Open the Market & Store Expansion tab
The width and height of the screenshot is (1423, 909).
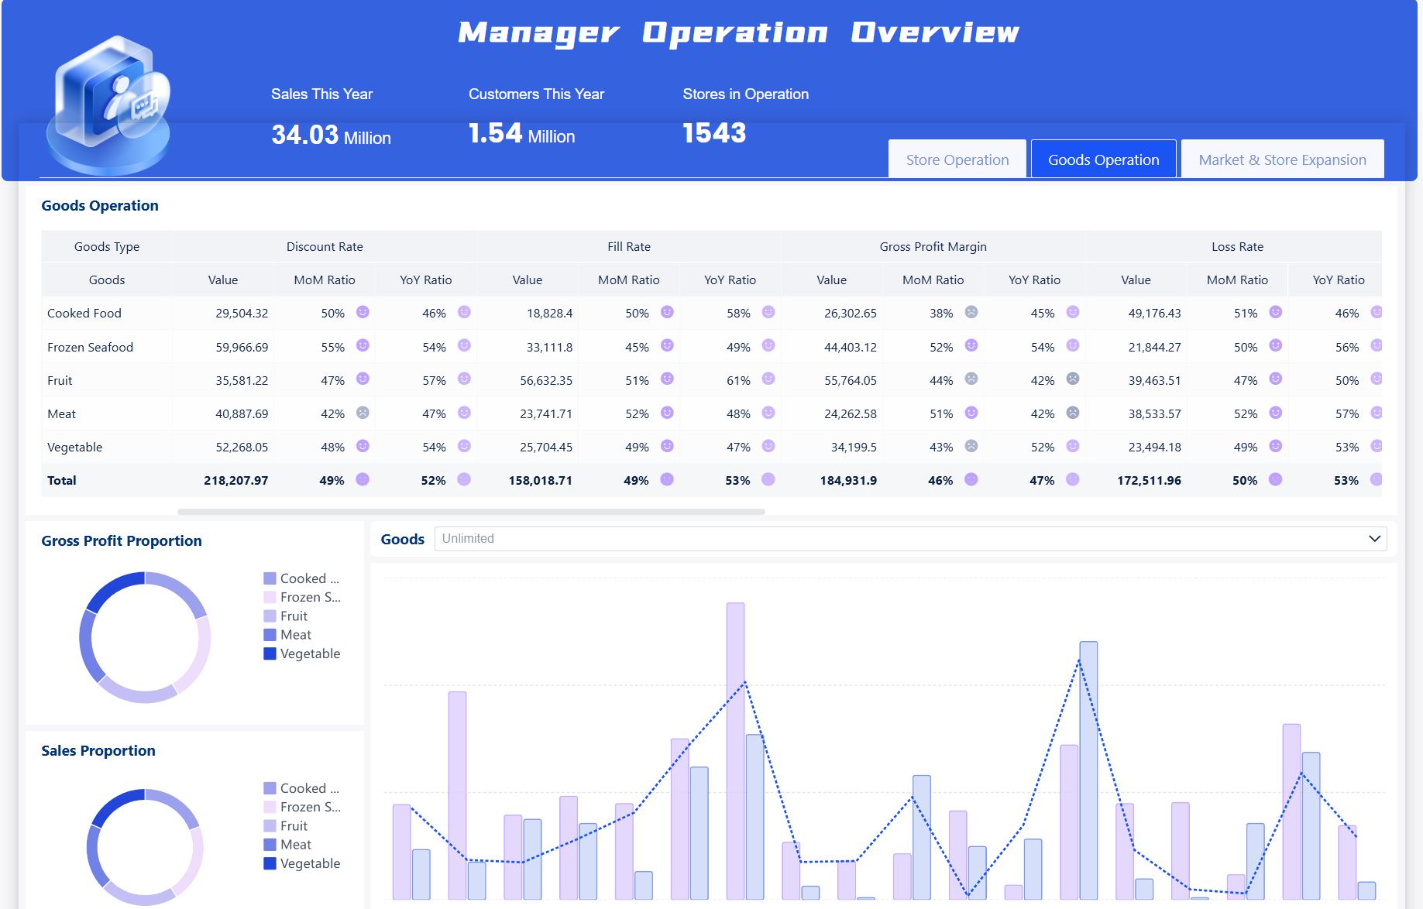pyautogui.click(x=1282, y=159)
